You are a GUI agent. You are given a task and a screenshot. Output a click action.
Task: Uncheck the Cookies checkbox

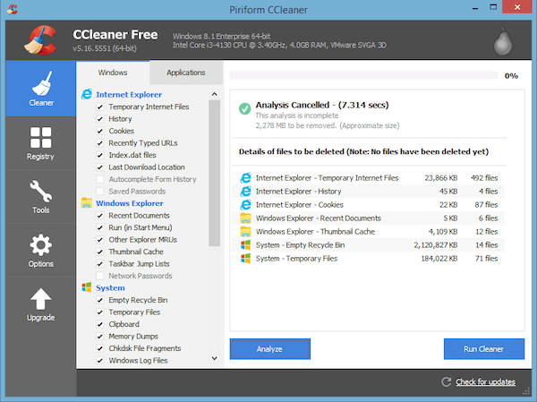(x=100, y=131)
